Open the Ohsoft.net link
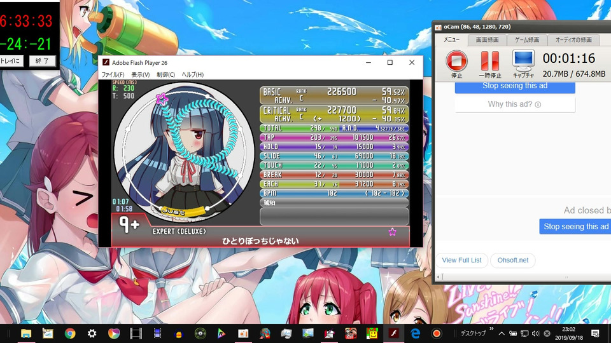Screen dimensions: 611x343 513,260
